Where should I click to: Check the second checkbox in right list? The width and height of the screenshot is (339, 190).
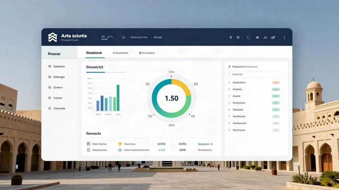(x=229, y=89)
